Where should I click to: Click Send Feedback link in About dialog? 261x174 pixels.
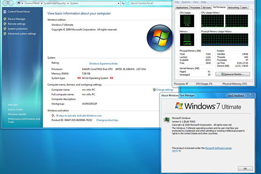click(x=236, y=95)
